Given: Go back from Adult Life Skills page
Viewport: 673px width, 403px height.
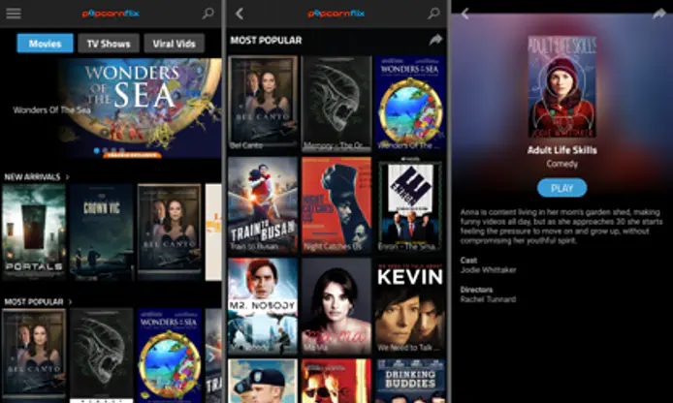Looking at the screenshot, I should [465, 14].
